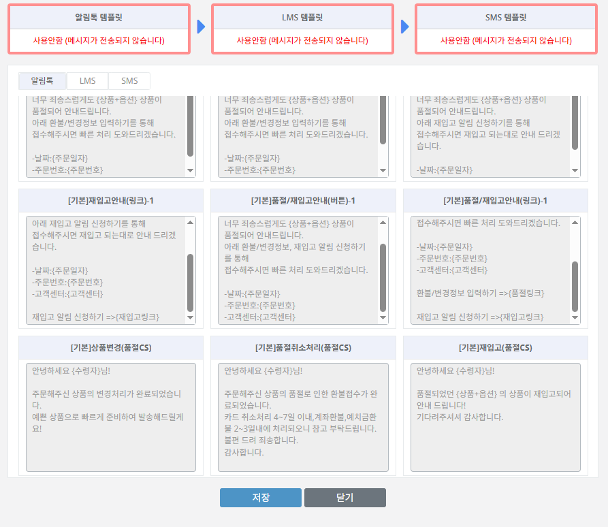Switch to the LMS tab
Image resolution: width=608 pixels, height=527 pixels.
click(87, 80)
